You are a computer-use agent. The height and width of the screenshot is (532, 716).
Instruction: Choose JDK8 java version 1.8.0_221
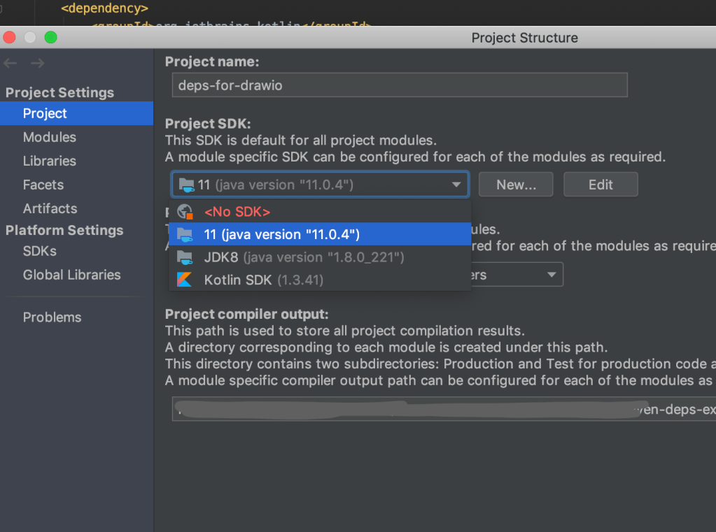click(304, 257)
